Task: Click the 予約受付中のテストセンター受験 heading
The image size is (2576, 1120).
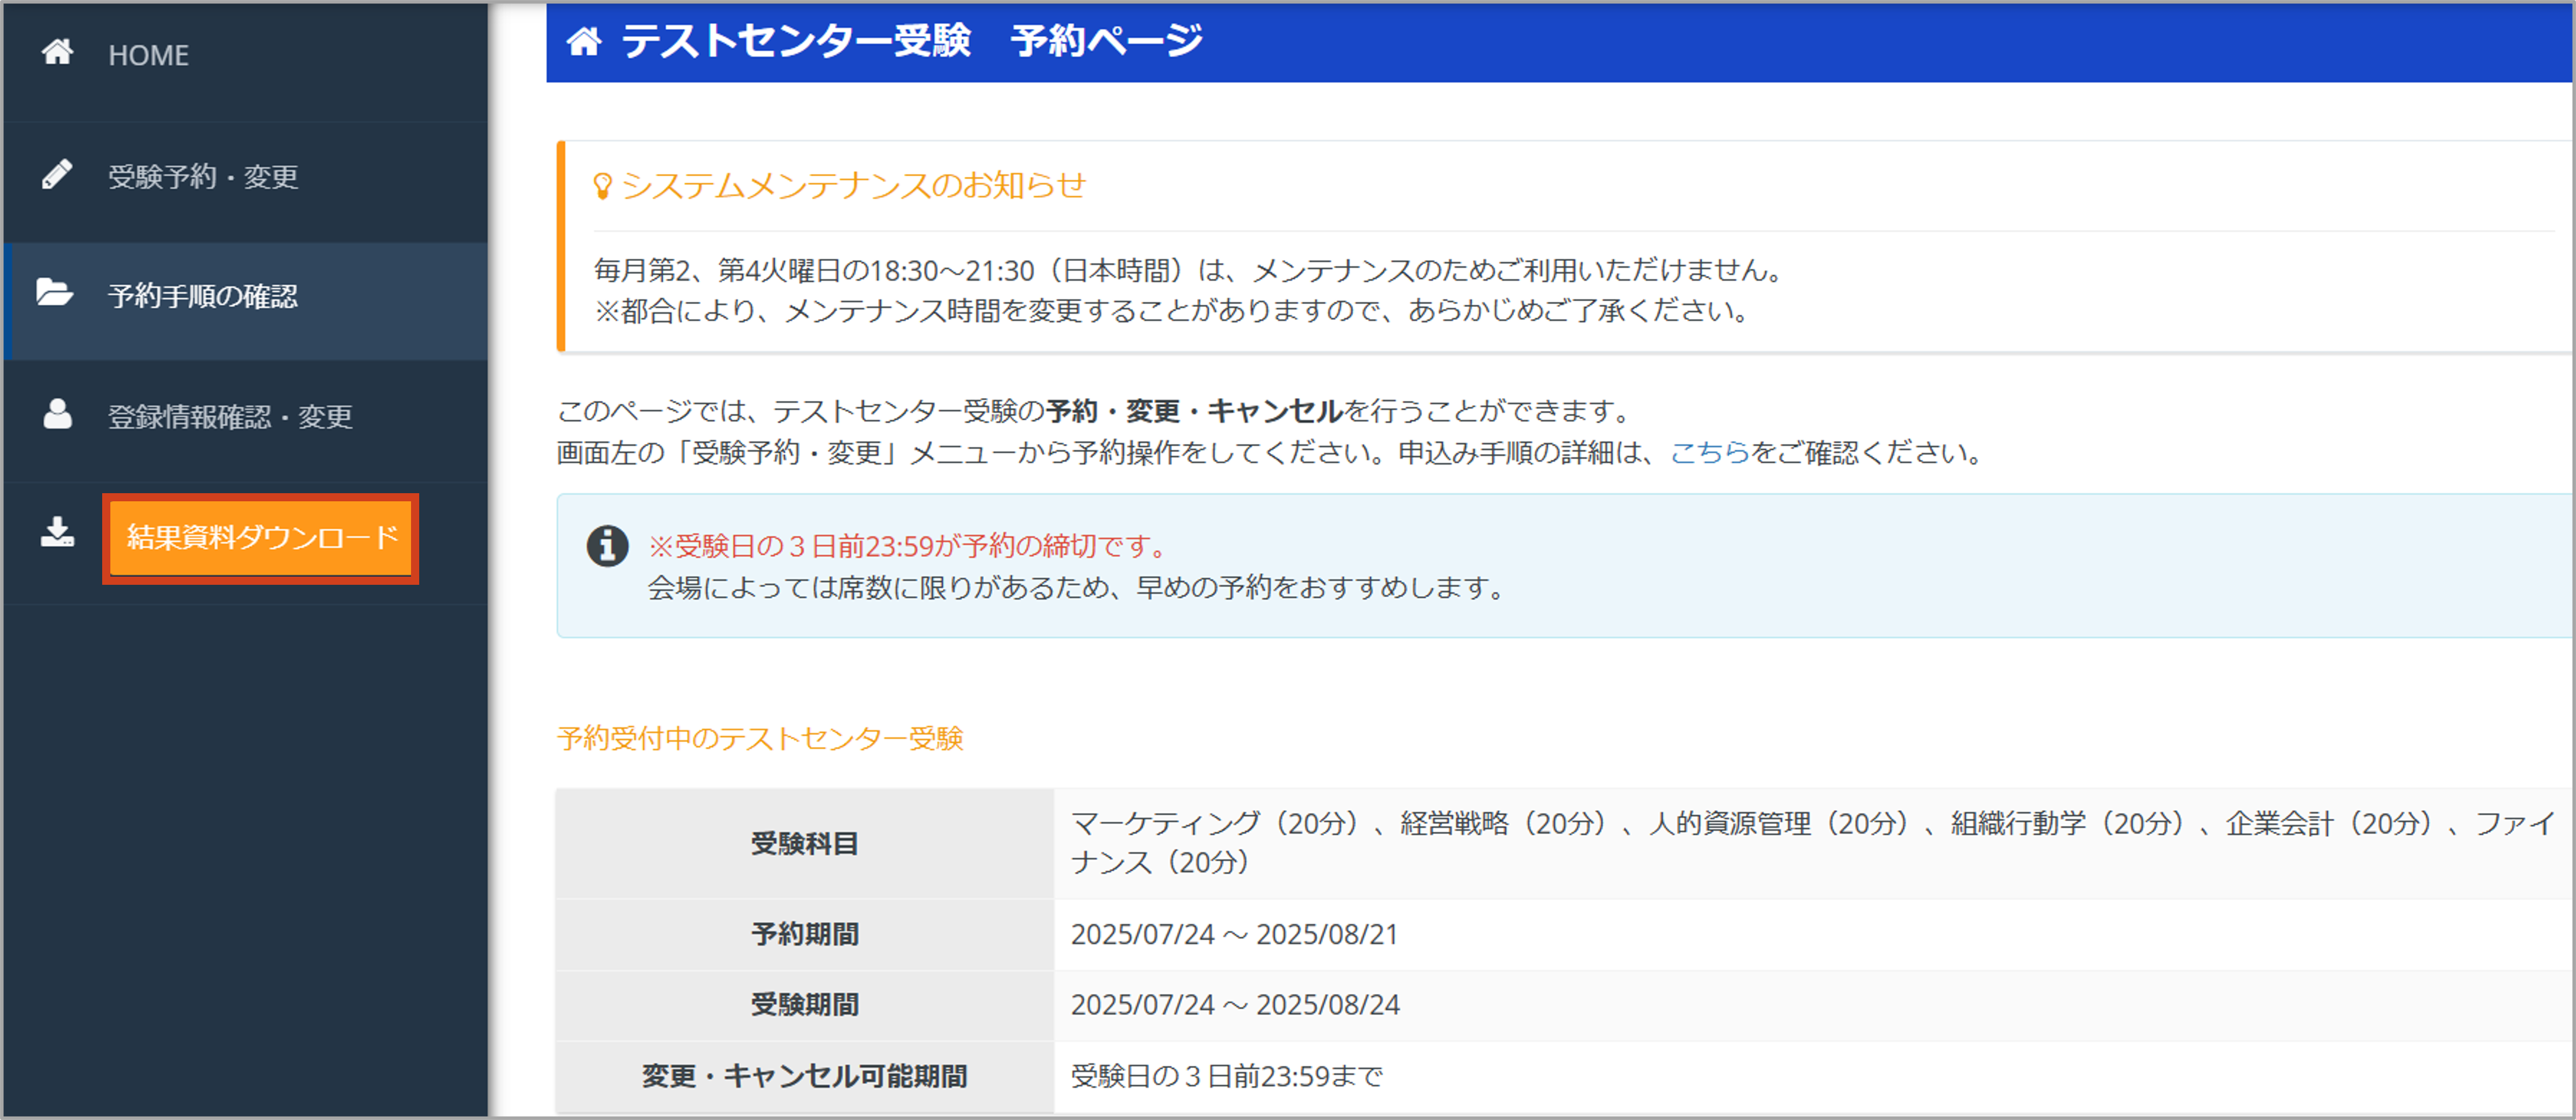Action: click(760, 739)
